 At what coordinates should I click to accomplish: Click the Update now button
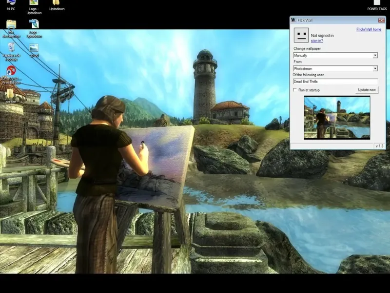pos(367,90)
